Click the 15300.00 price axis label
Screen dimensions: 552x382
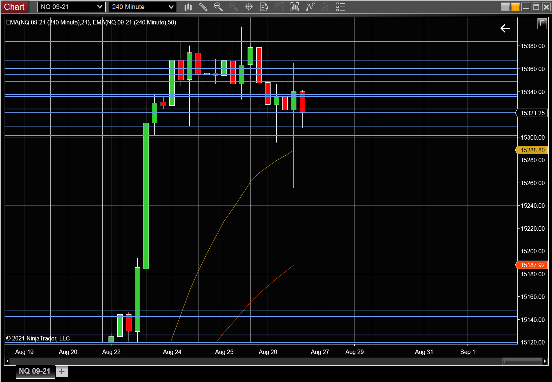[533, 137]
